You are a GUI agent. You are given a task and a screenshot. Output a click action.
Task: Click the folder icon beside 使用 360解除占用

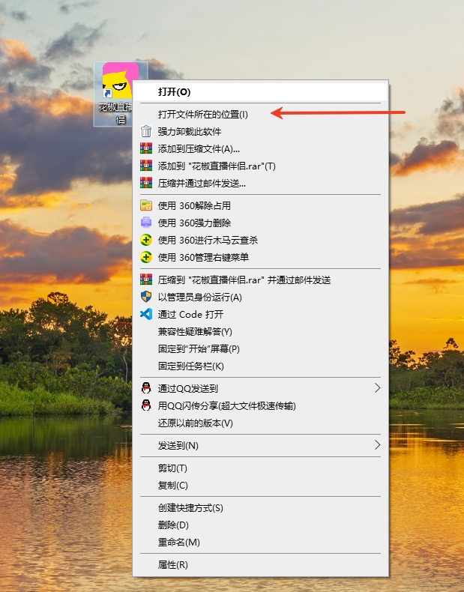click(146, 205)
